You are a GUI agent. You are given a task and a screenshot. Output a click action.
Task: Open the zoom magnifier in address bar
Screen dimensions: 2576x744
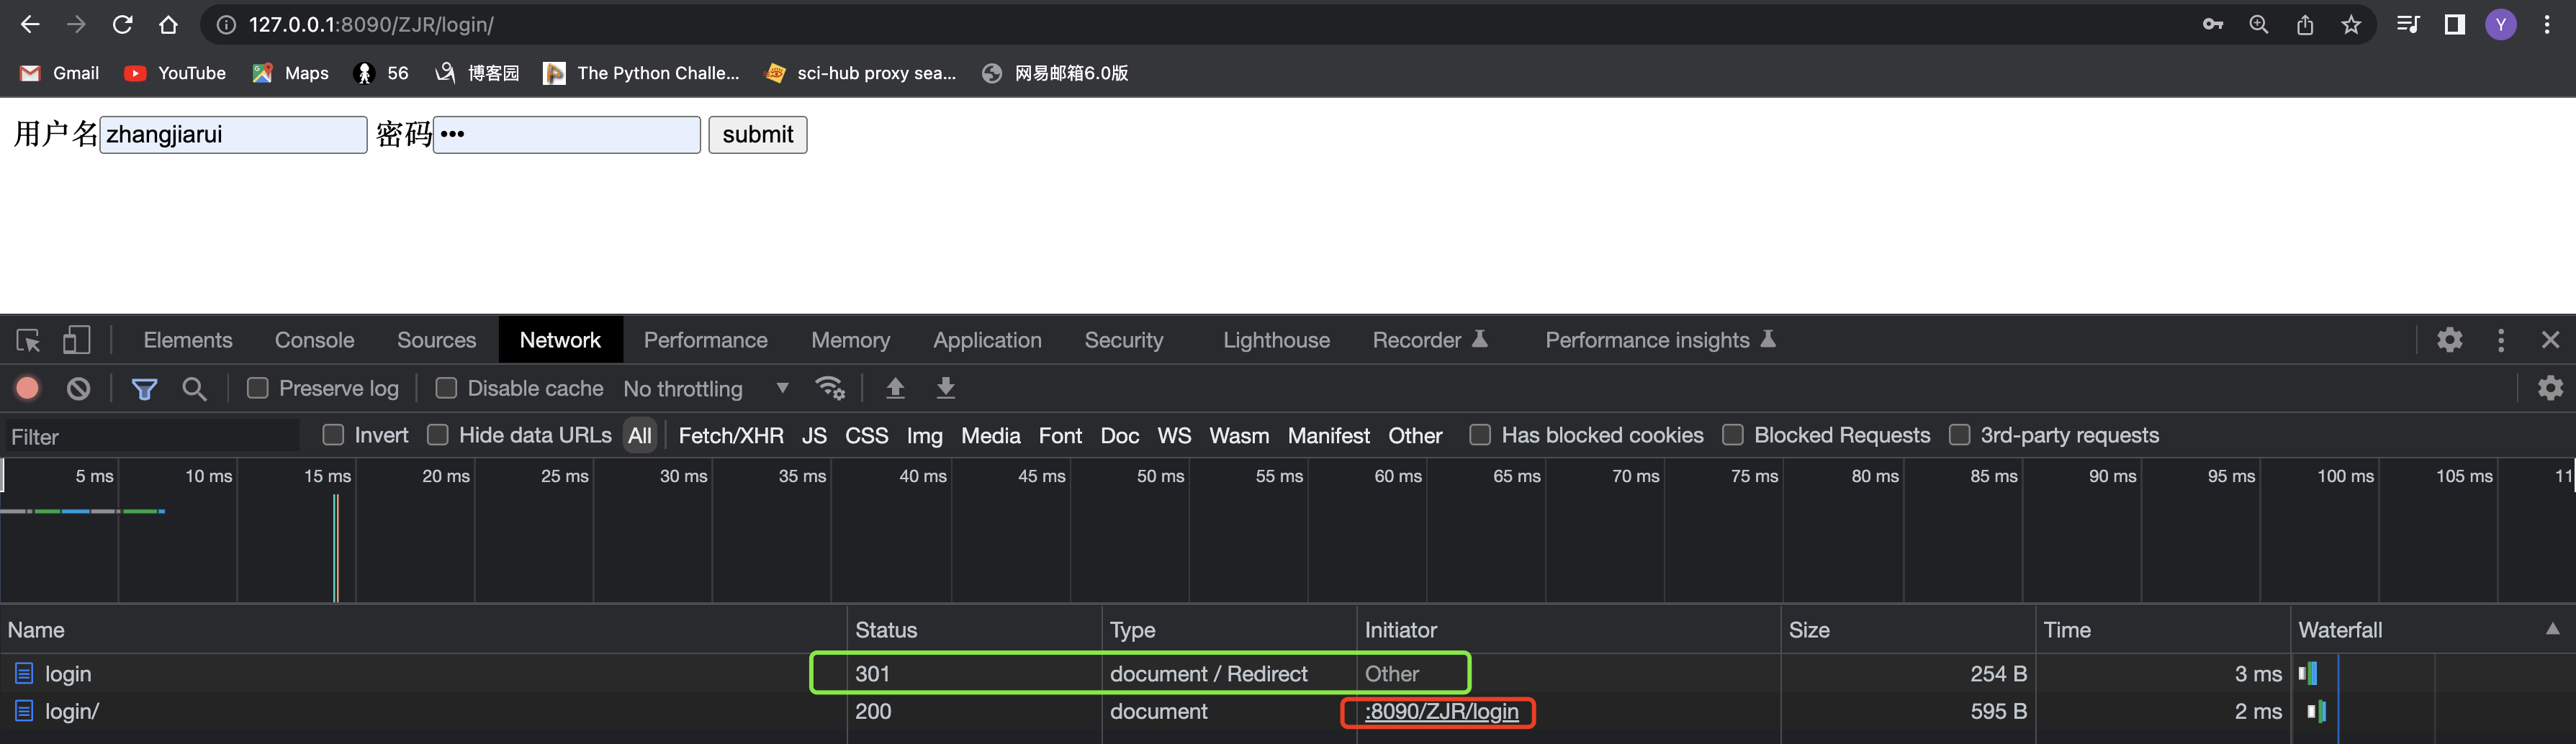point(2259,25)
